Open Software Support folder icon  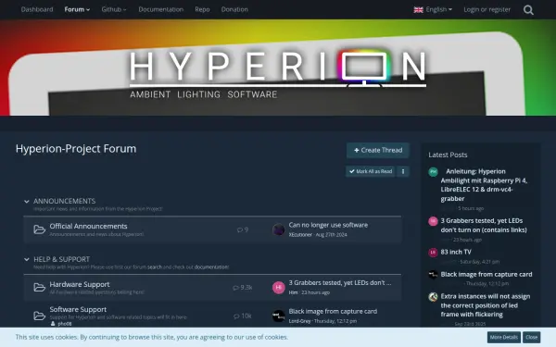(39, 316)
